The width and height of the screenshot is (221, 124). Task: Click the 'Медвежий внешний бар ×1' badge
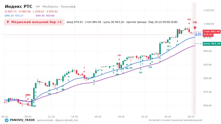(34, 22)
